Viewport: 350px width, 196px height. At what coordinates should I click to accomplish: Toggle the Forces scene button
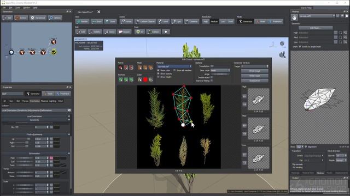pos(126,21)
